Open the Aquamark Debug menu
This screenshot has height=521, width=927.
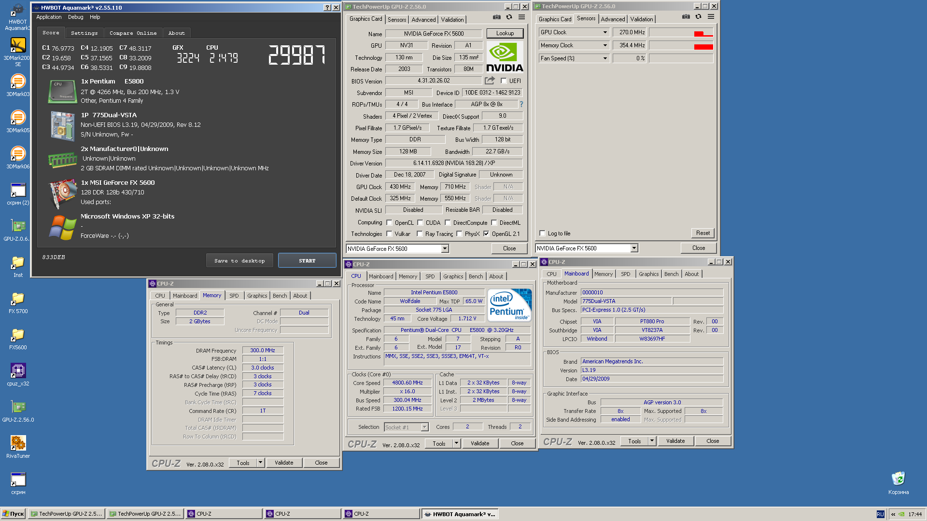(x=75, y=17)
